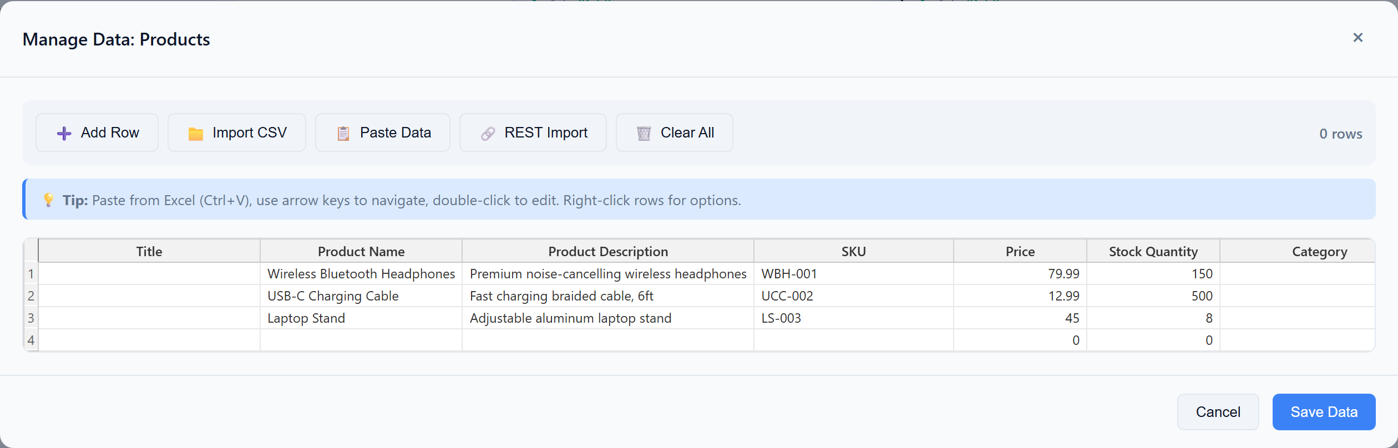Click the empty Category cell for USB-C Charging Cable
1398x448 pixels.
[x=1298, y=296]
